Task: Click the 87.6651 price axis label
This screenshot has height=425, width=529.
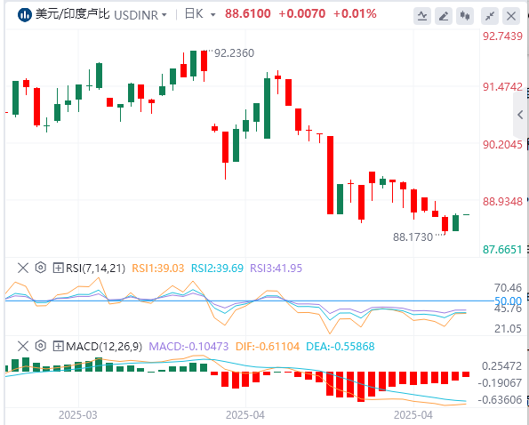Action: coord(502,250)
